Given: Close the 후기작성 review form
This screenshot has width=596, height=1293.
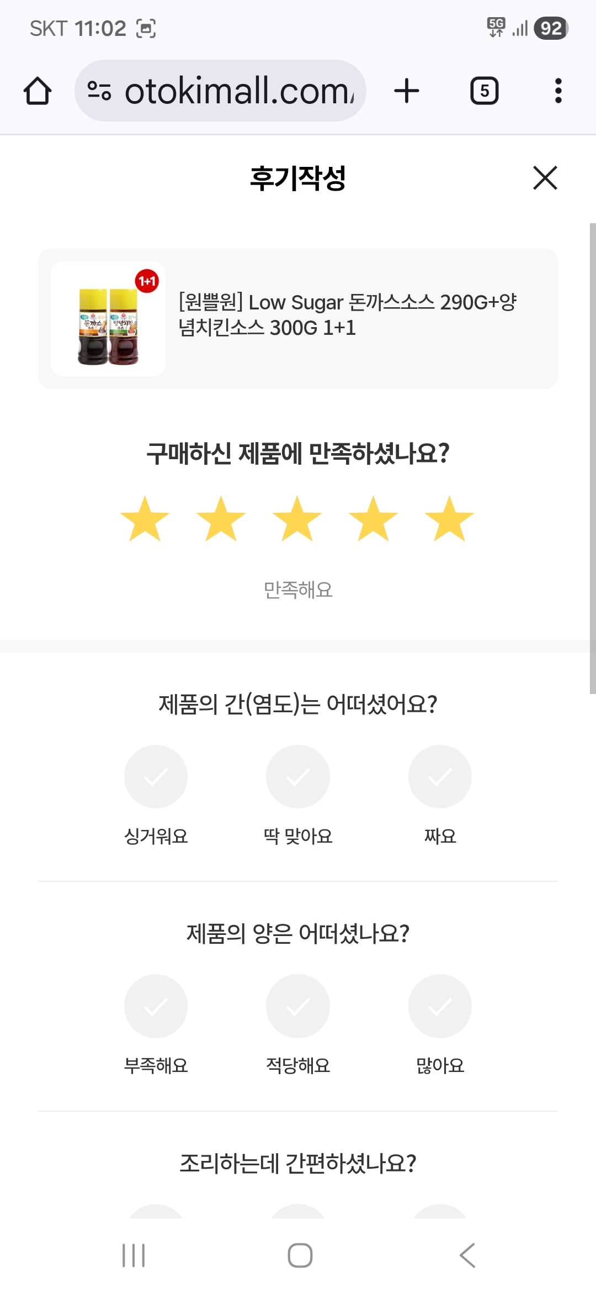Looking at the screenshot, I should pyautogui.click(x=545, y=178).
